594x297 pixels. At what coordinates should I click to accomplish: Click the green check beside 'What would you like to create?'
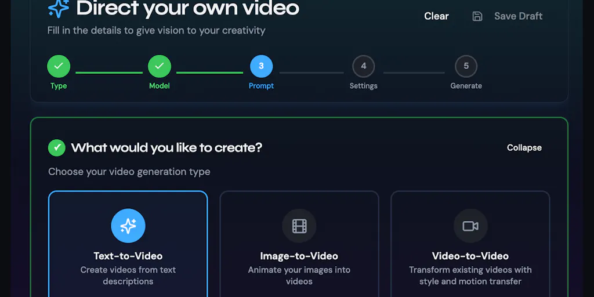[57, 148]
